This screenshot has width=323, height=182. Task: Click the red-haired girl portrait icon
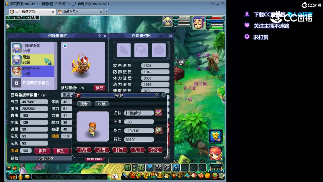pos(216,153)
